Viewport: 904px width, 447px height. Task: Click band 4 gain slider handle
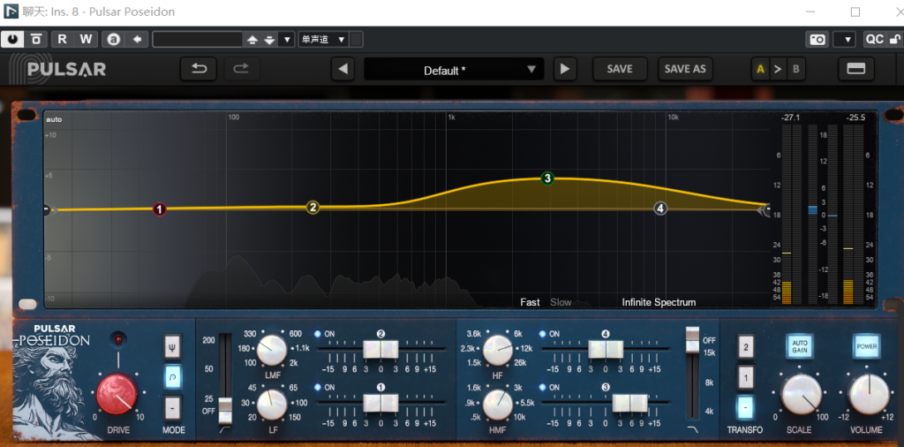pyautogui.click(x=606, y=349)
